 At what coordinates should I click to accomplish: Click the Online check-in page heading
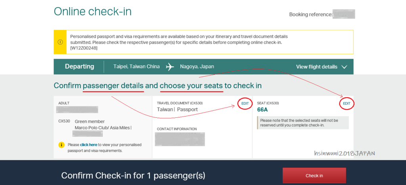click(92, 11)
